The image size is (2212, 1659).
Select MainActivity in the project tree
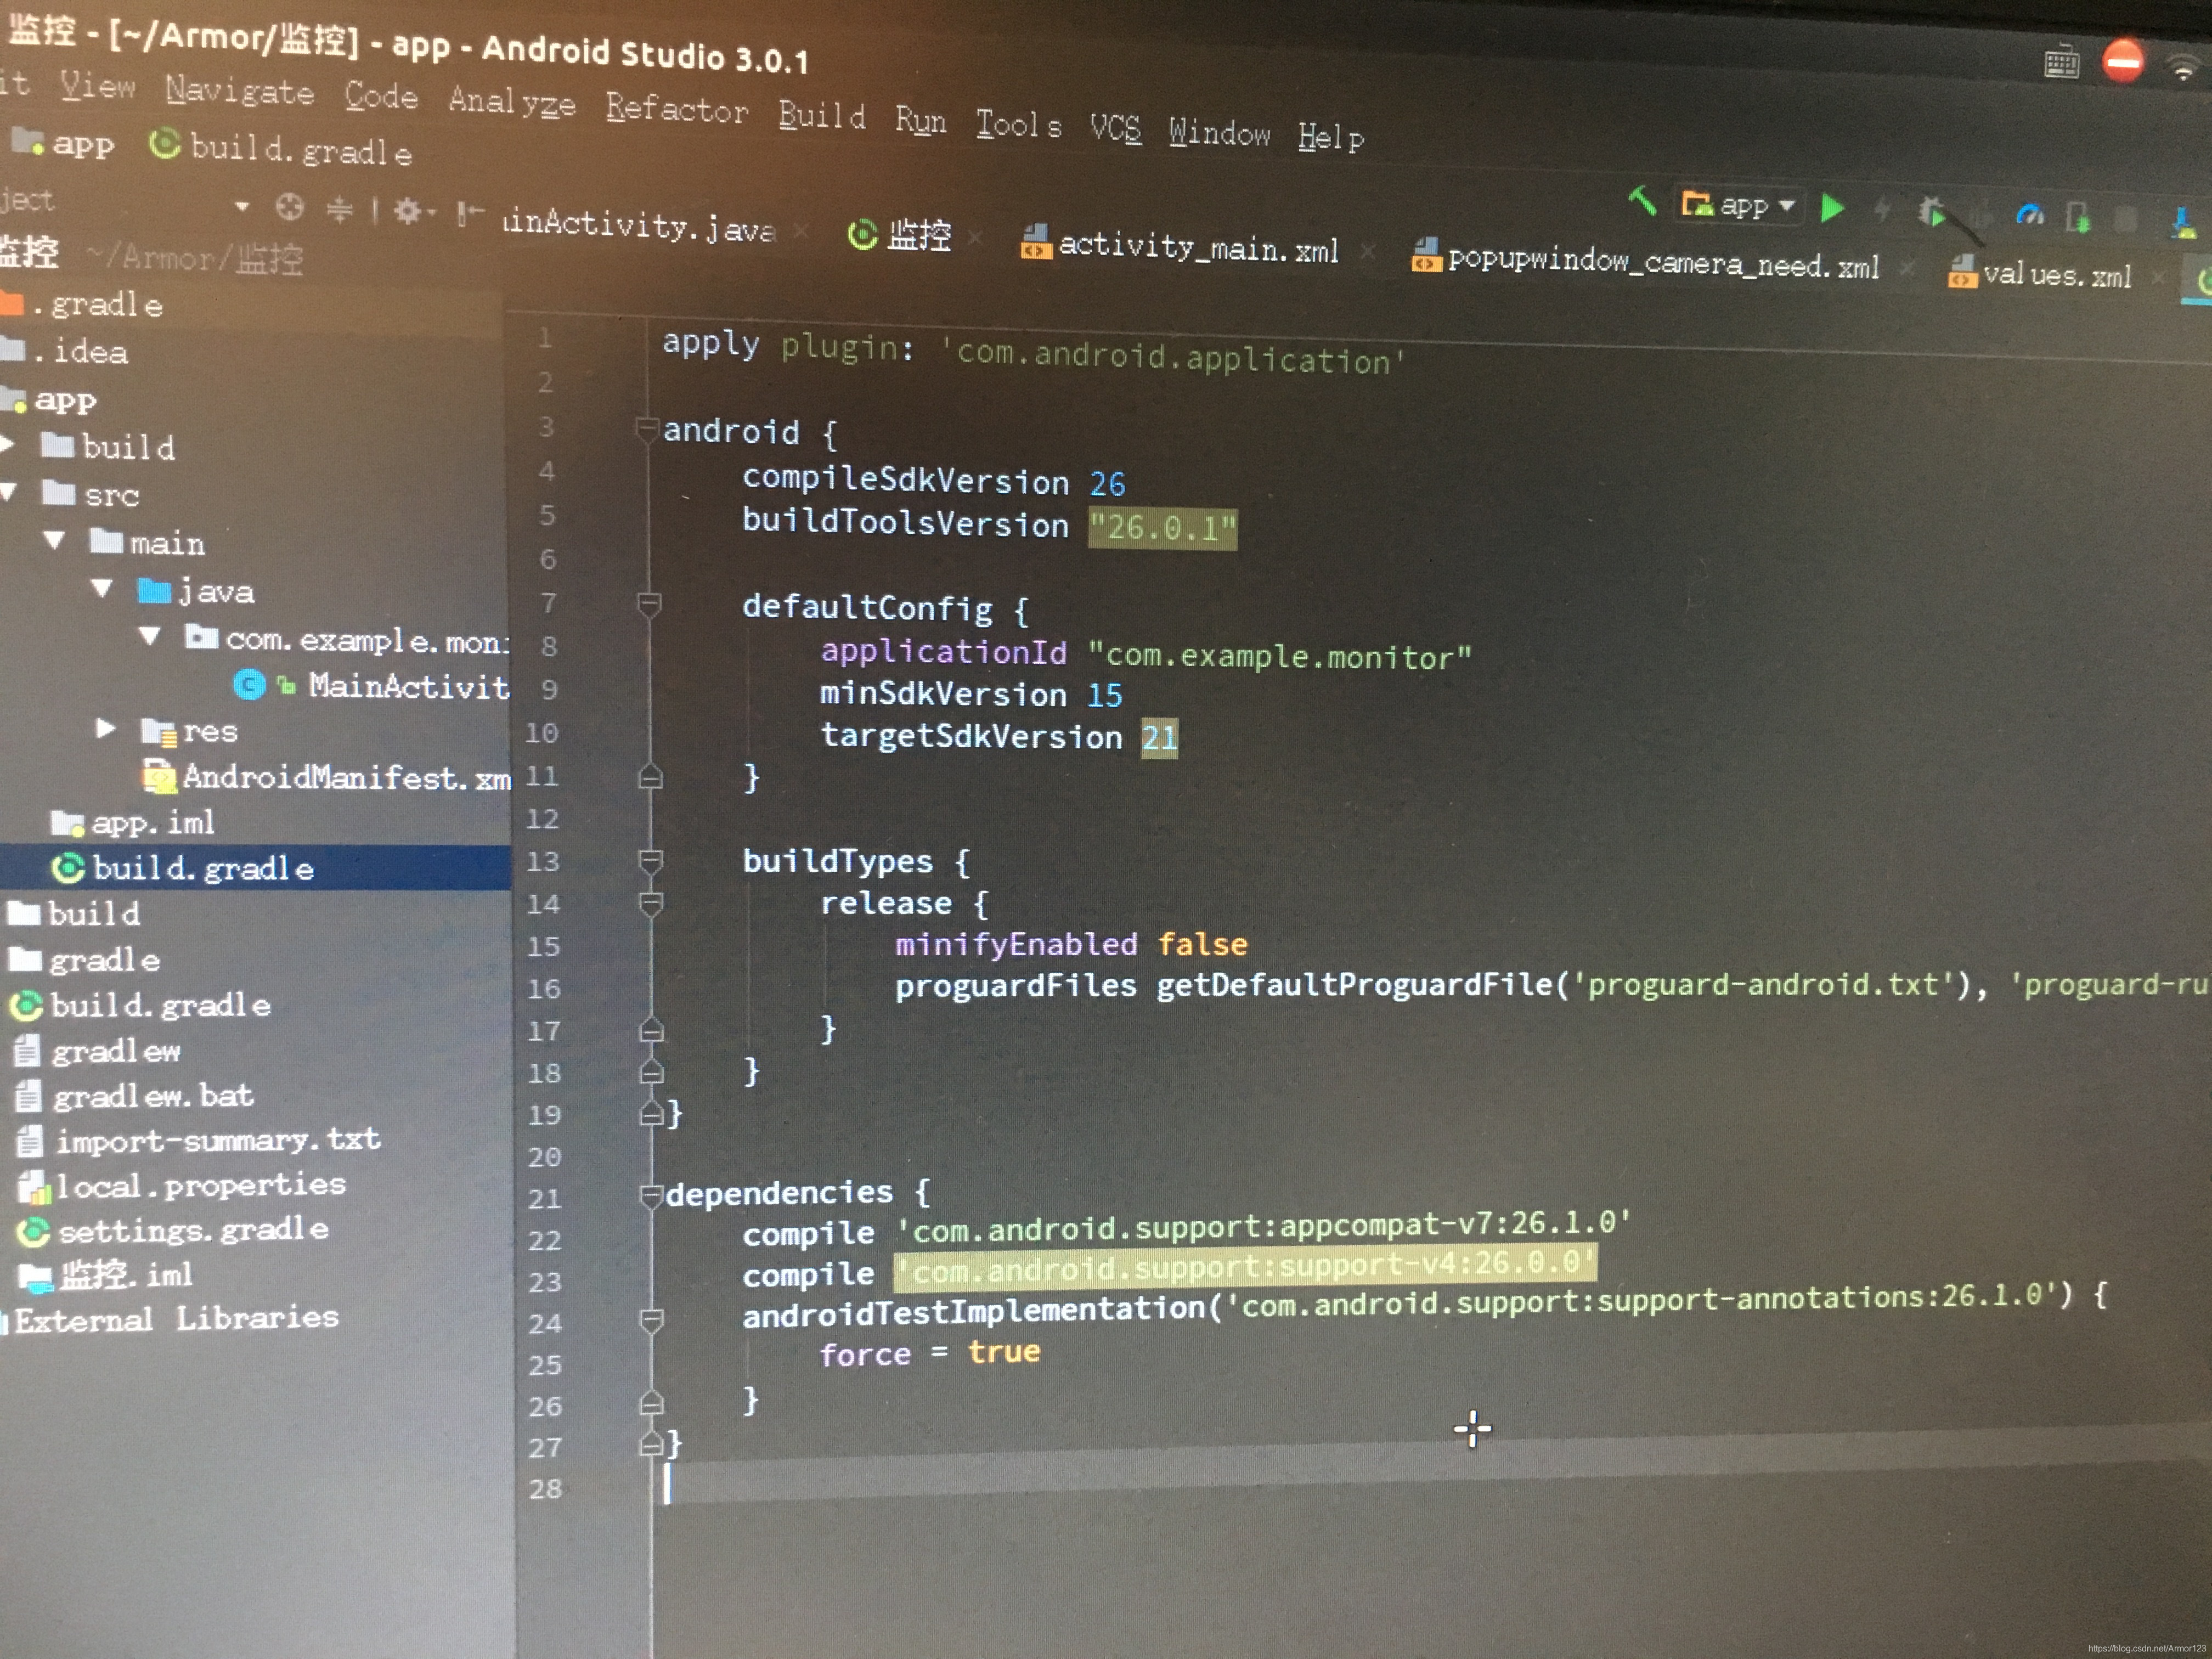[x=371, y=685]
